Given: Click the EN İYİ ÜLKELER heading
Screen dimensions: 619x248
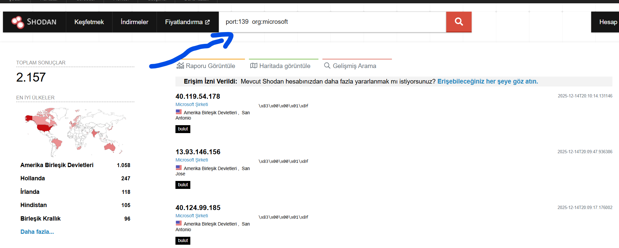Looking at the screenshot, I should point(35,98).
